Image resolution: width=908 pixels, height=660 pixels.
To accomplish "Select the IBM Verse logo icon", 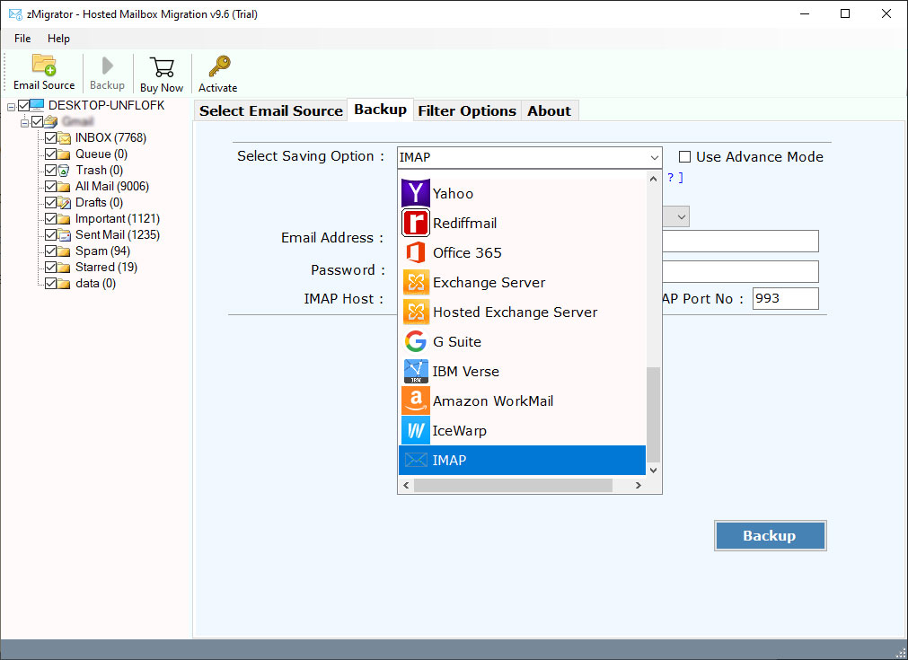I will click(x=416, y=371).
